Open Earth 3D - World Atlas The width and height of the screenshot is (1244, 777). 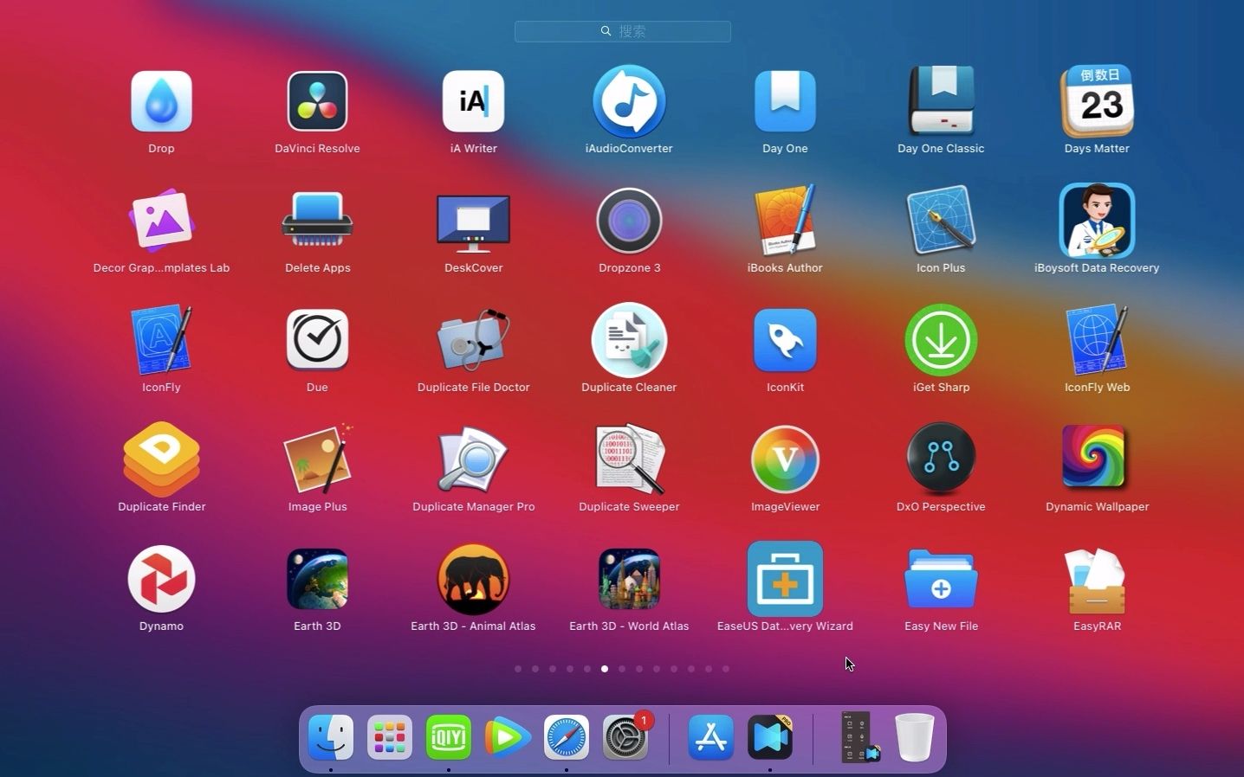click(629, 579)
